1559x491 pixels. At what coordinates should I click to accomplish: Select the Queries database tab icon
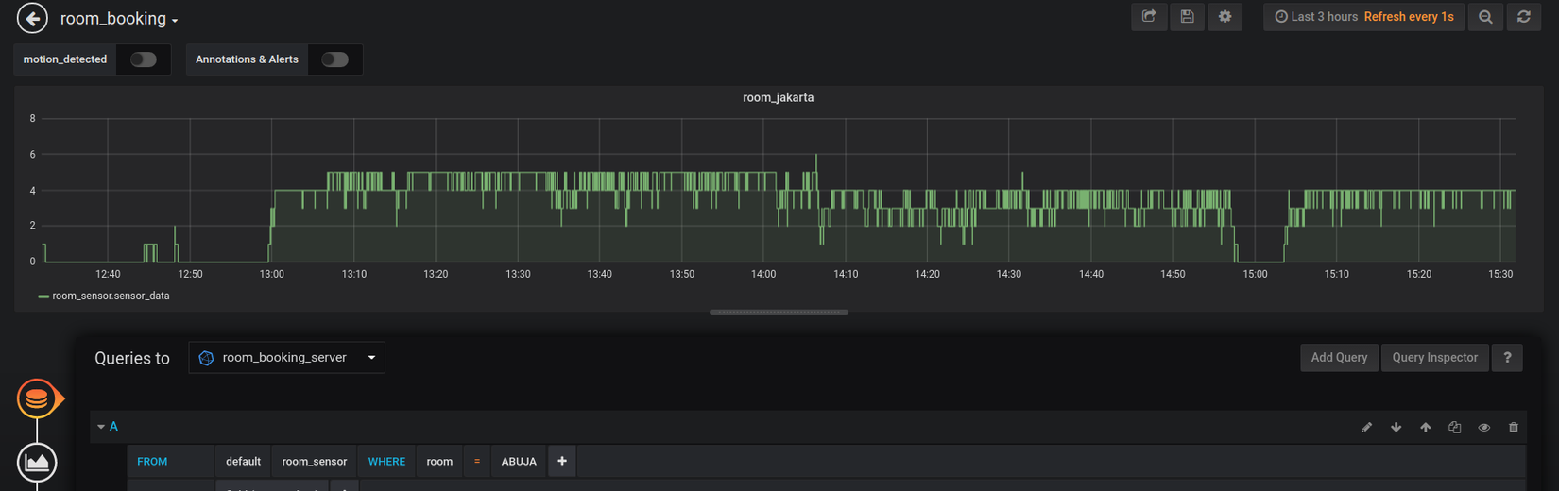click(x=37, y=398)
